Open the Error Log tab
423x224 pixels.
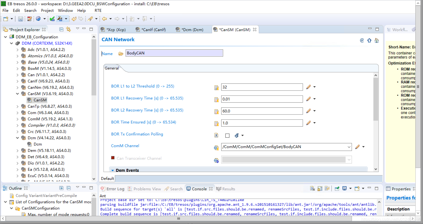click(x=113, y=189)
